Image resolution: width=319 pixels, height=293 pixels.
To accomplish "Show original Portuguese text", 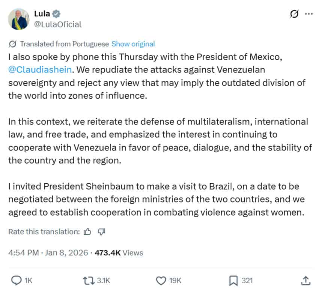I will click(133, 44).
